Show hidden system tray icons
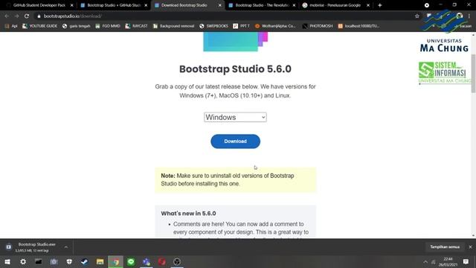This screenshot has width=476, height=268. 425,262
